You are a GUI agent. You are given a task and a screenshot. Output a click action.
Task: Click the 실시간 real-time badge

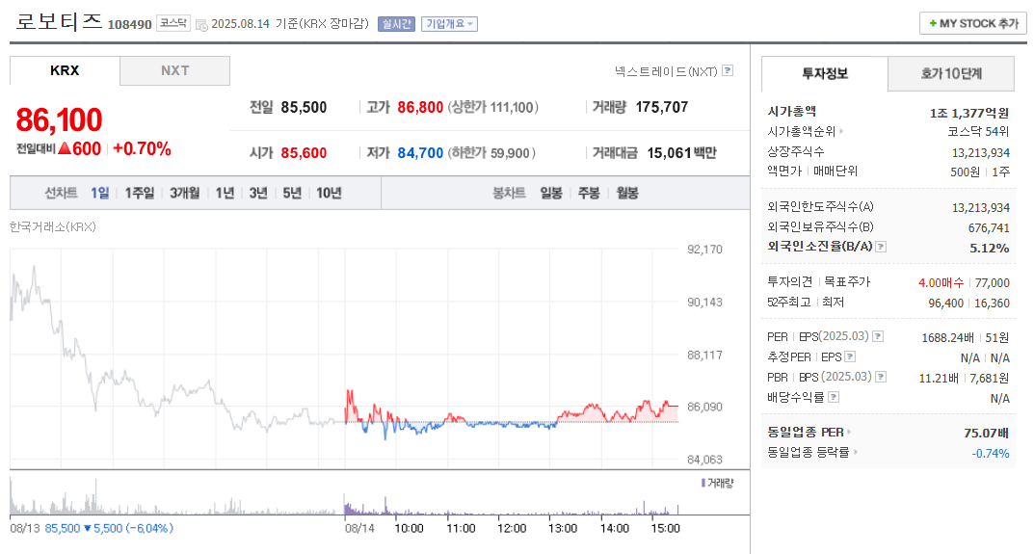[x=396, y=24]
